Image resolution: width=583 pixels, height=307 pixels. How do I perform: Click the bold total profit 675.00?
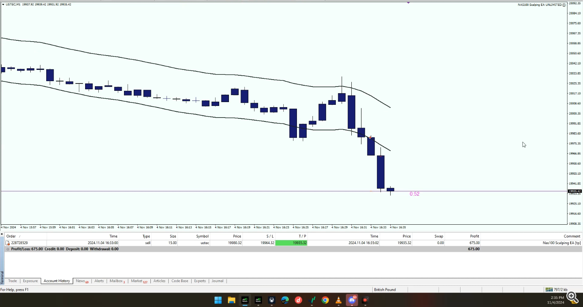tap(474, 249)
